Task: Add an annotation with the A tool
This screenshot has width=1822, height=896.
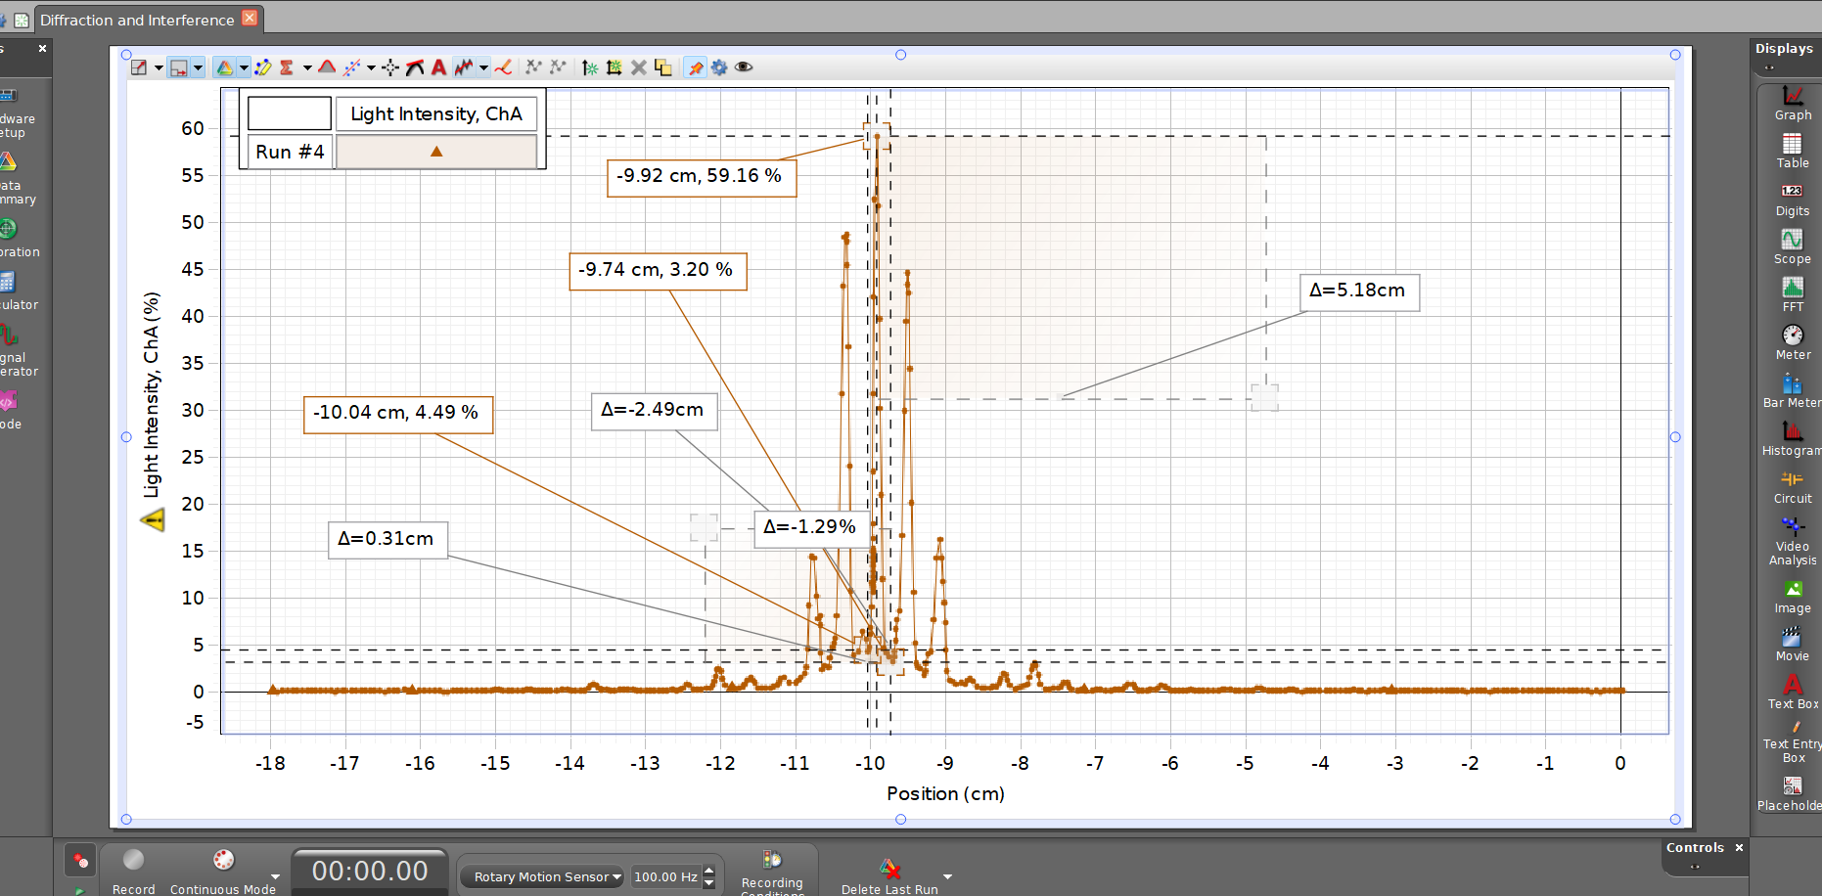Action: (438, 67)
